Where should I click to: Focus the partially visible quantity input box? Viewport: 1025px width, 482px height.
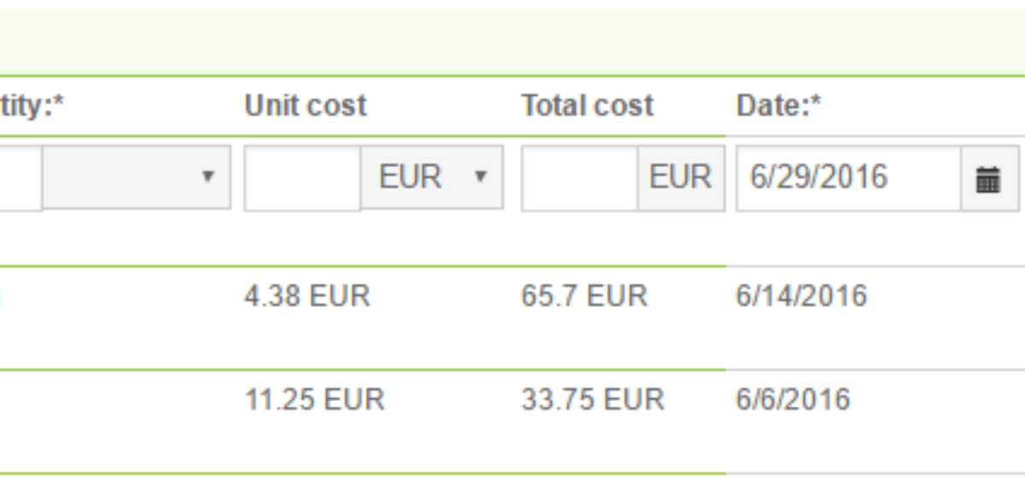pos(20,177)
